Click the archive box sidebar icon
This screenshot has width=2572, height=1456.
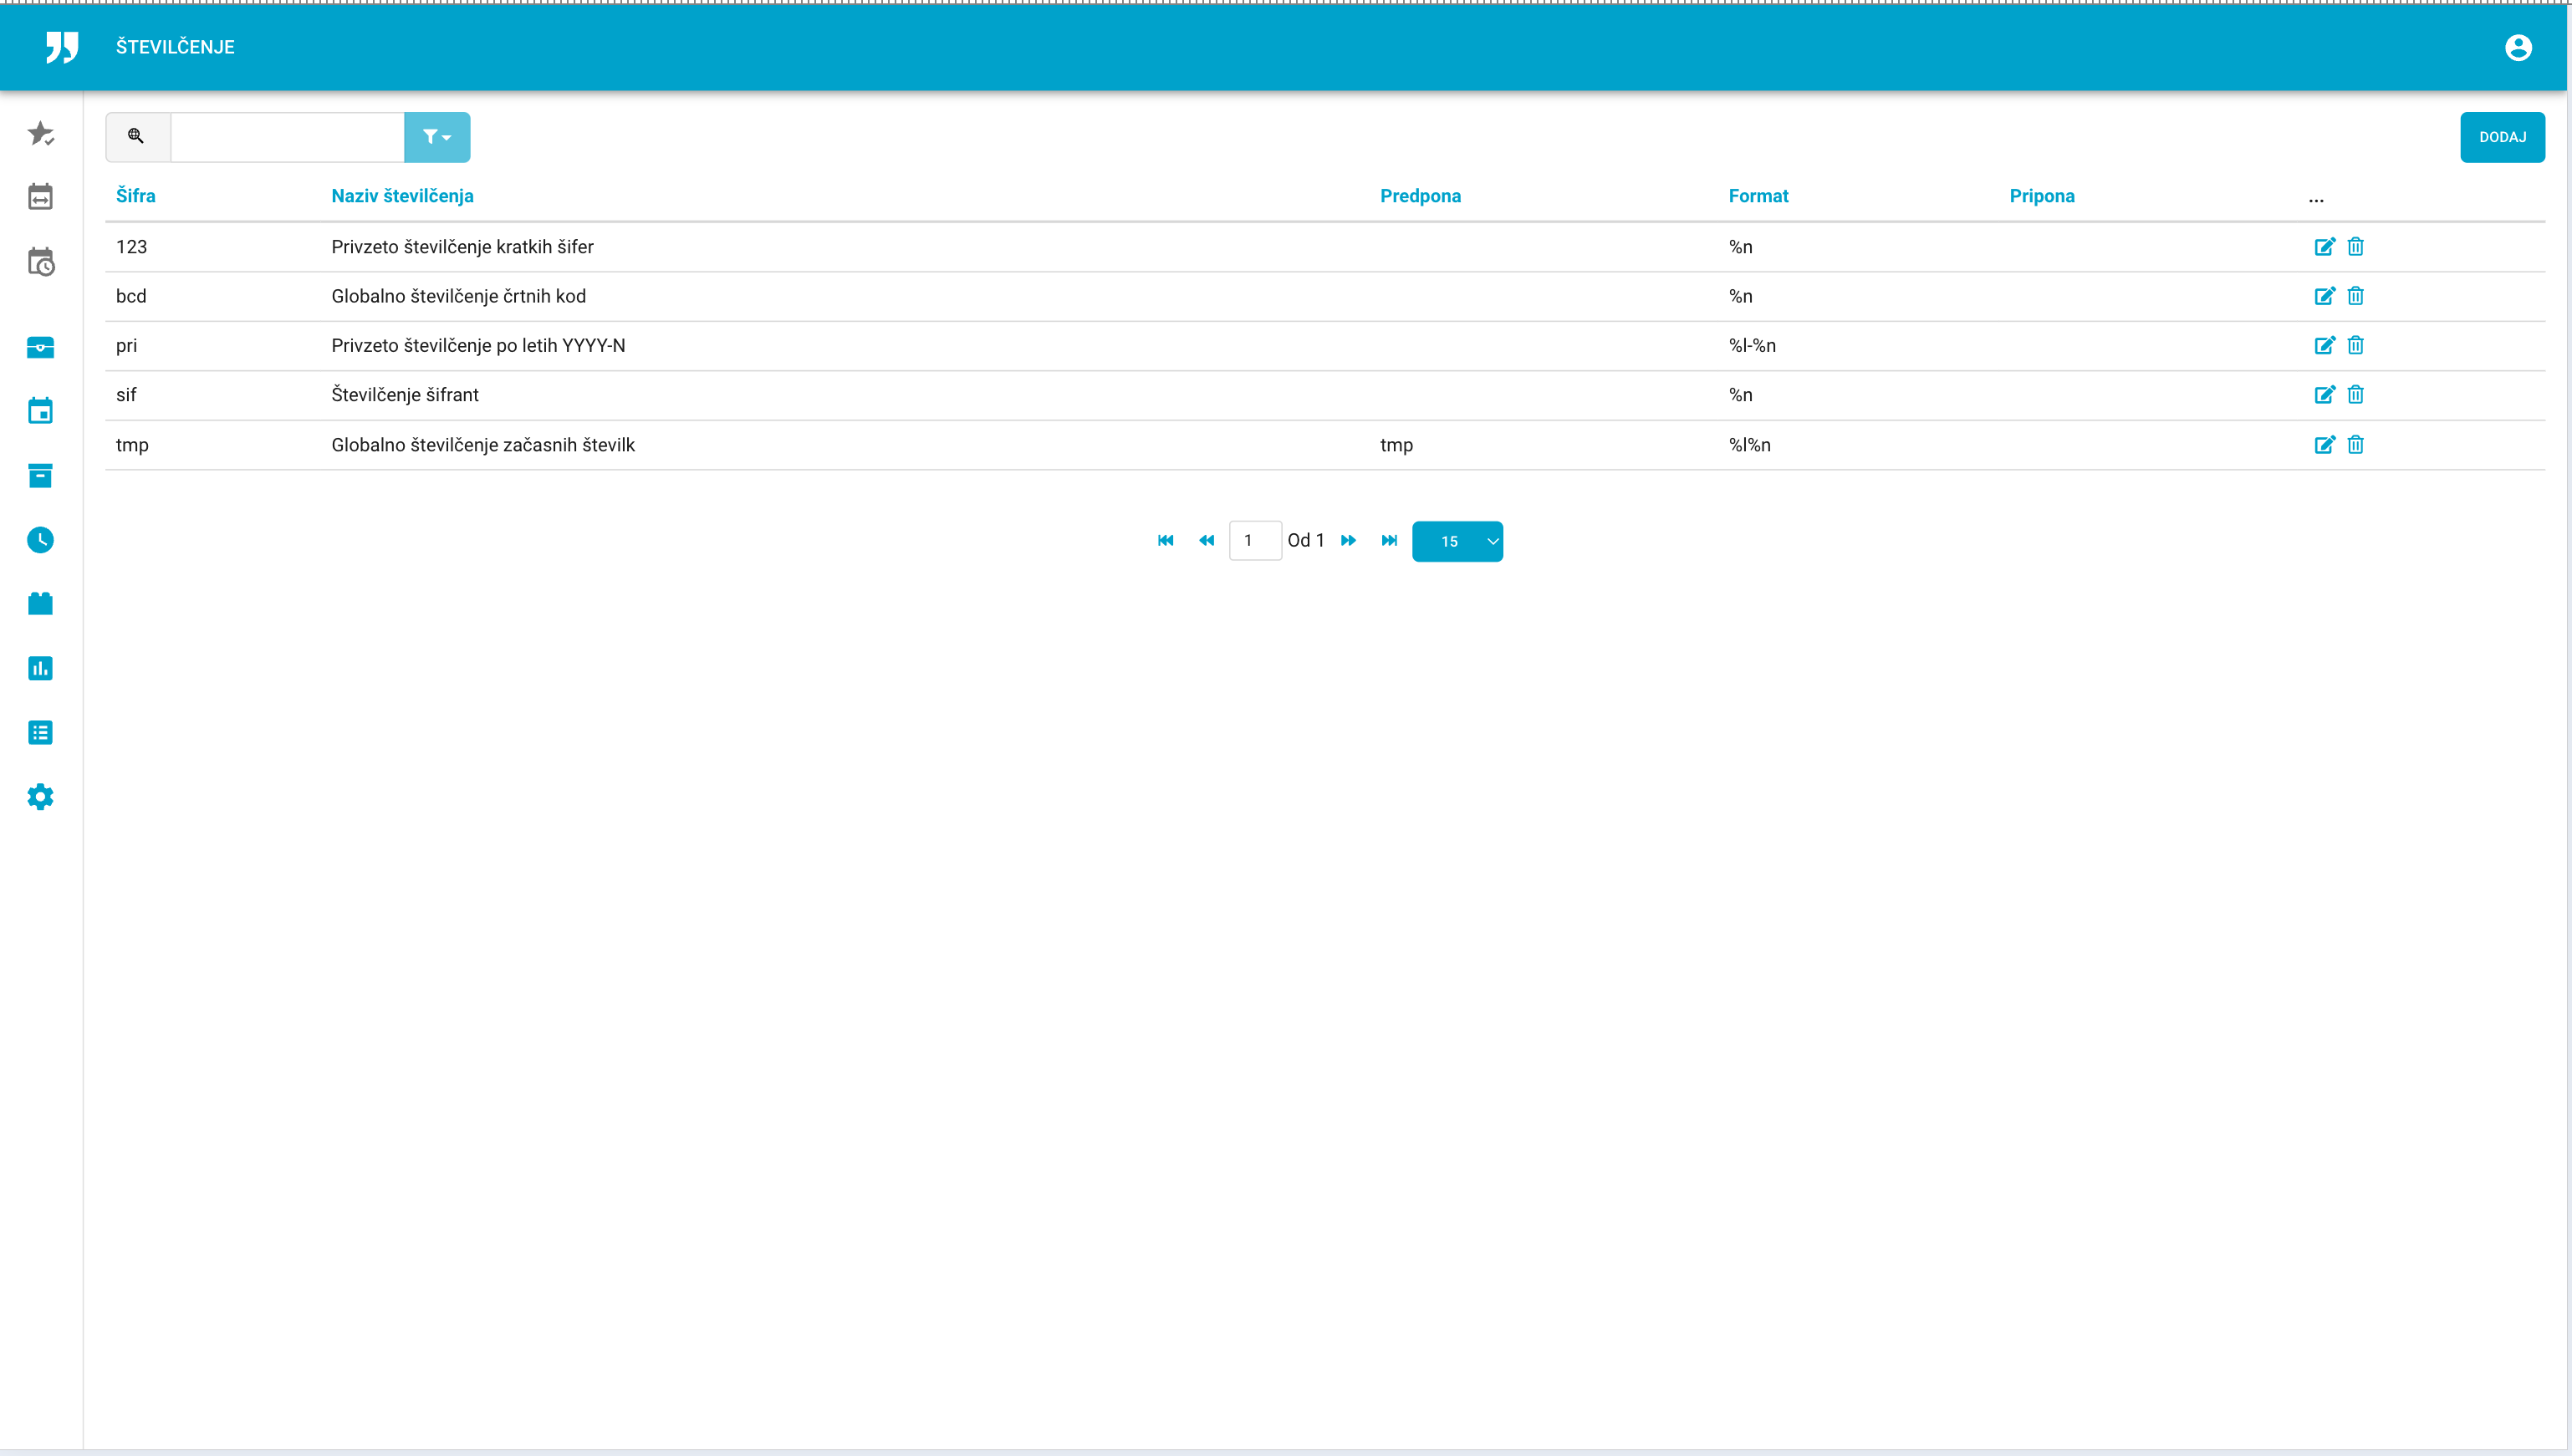click(x=40, y=476)
